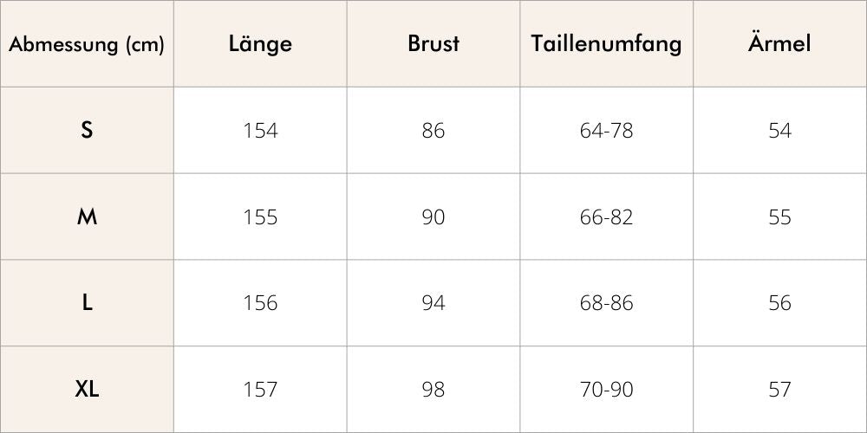Select the Brust value 94
867x433 pixels.
[x=433, y=303]
